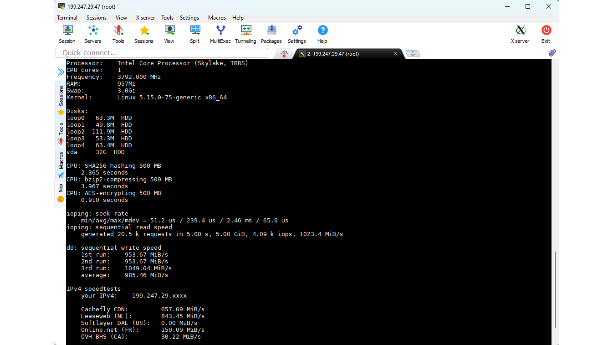Click the Help toolbar icon
613x345 pixels.
[x=322, y=34]
